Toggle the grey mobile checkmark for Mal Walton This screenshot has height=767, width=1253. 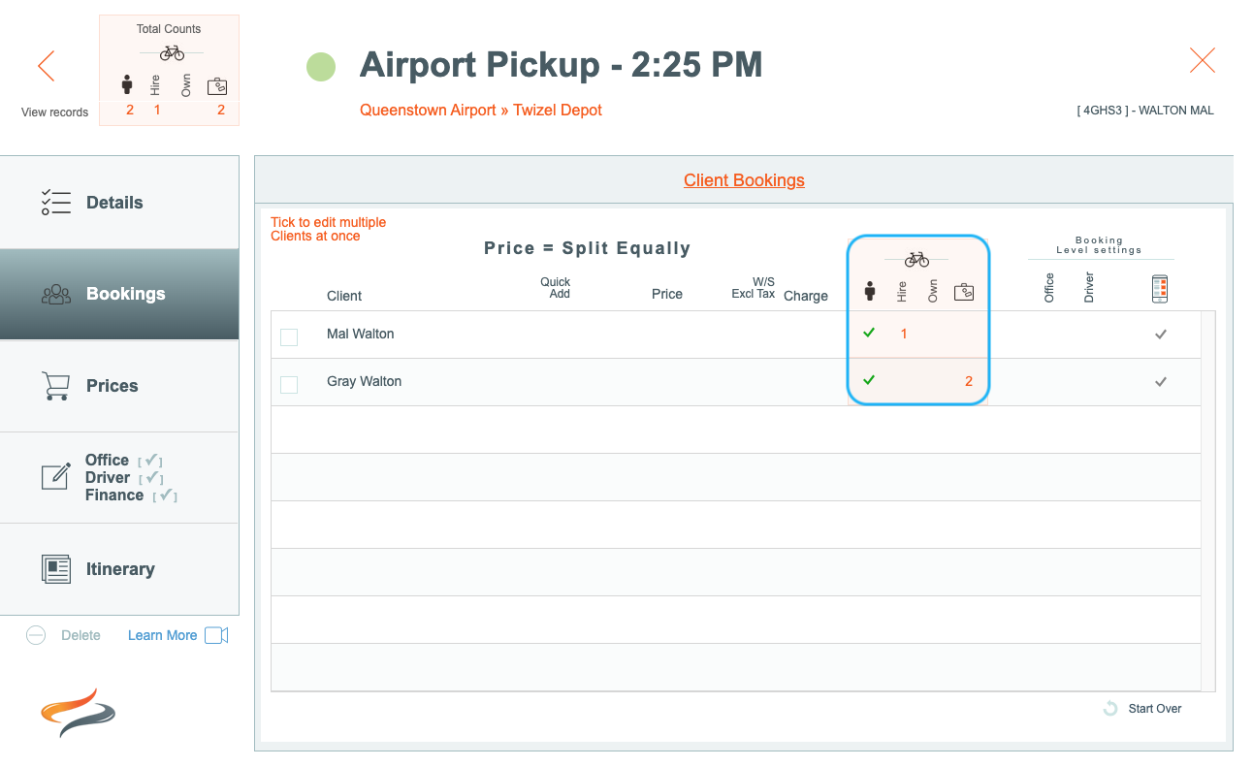coord(1160,334)
